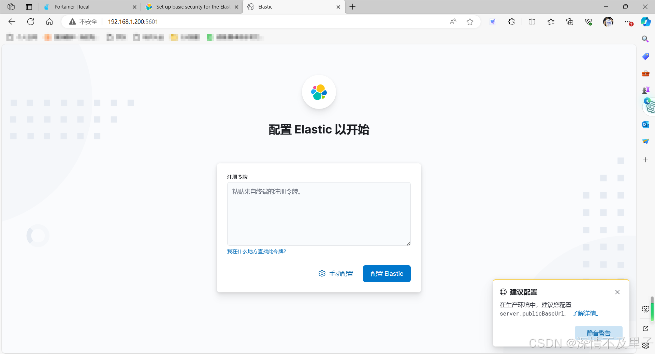Screen dimensions: 655x354
Task: Open tab actions menu icon
Action: (x=29, y=7)
